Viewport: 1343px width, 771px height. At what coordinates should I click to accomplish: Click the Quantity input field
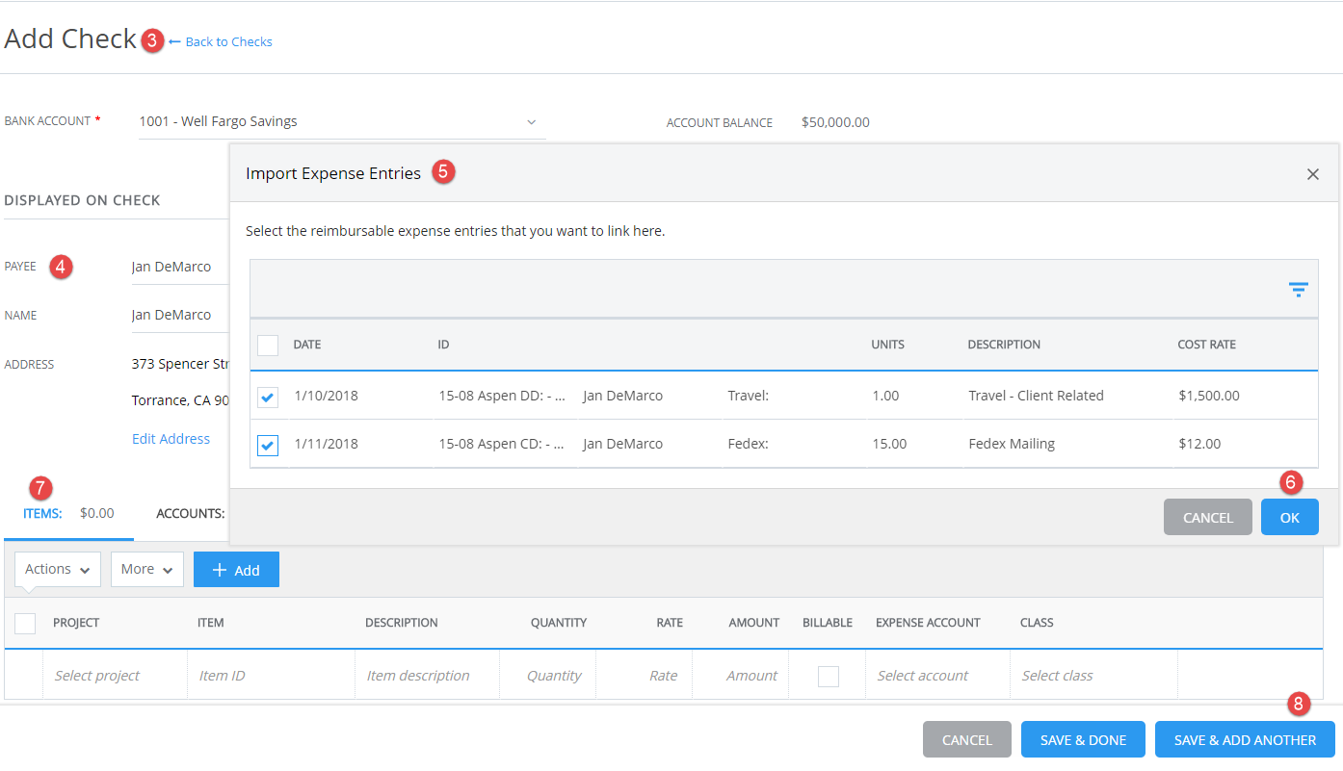(x=547, y=676)
